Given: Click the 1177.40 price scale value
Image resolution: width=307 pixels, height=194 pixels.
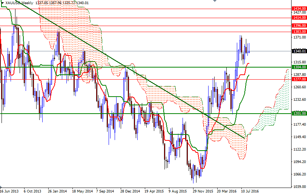Looking at the screenshot, I should (x=299, y=125).
